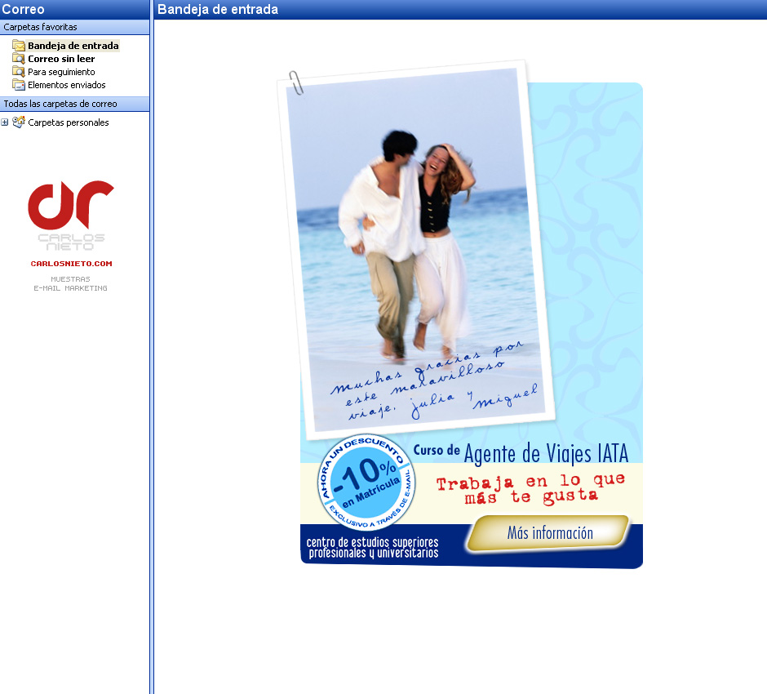Select Correo sin leer label
The width and height of the screenshot is (767, 694).
click(x=61, y=59)
